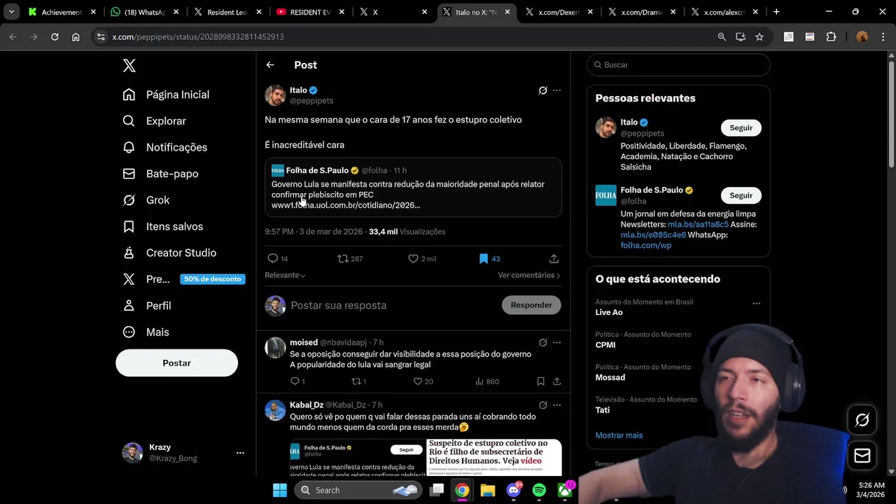Viewport: 896px width, 504px height.
Task: Share moised's comment
Action: click(x=556, y=381)
